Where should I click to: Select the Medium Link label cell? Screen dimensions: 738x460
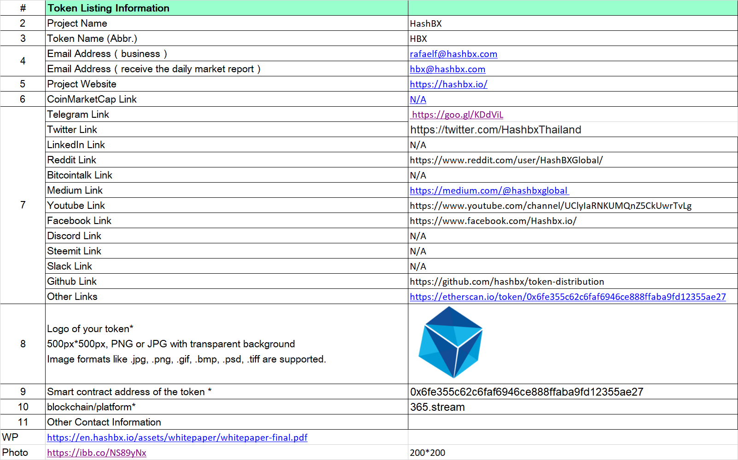(x=227, y=190)
